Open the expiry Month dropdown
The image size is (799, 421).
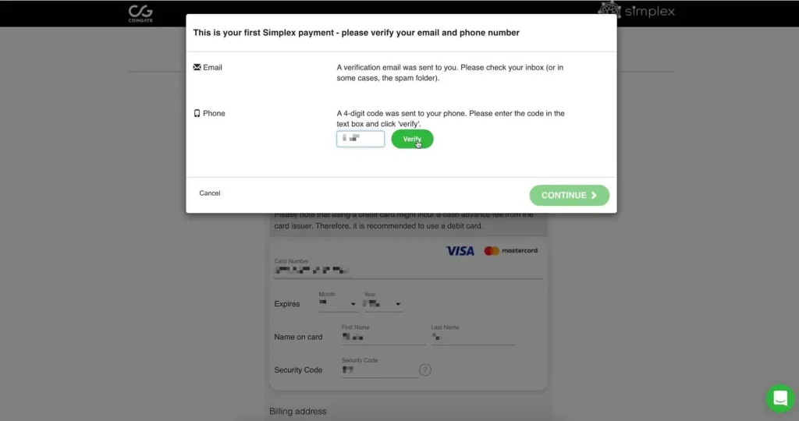(338, 303)
